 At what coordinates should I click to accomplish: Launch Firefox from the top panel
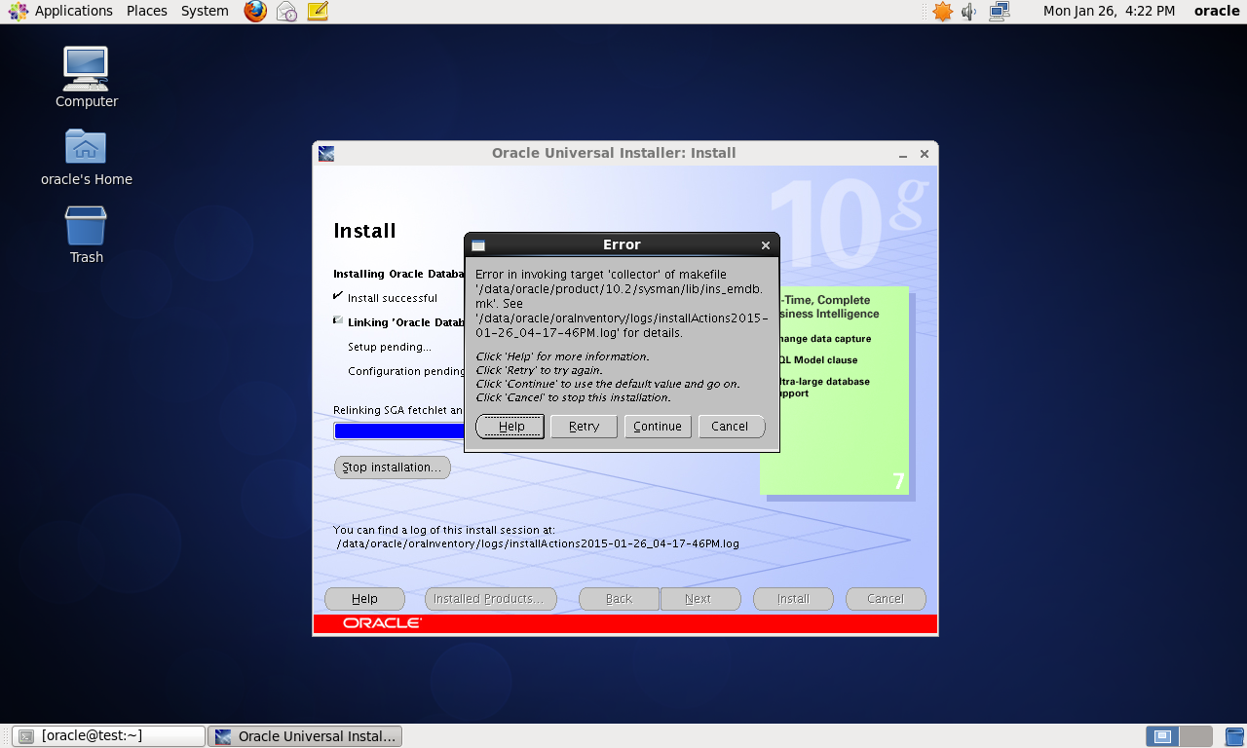pos(255,12)
